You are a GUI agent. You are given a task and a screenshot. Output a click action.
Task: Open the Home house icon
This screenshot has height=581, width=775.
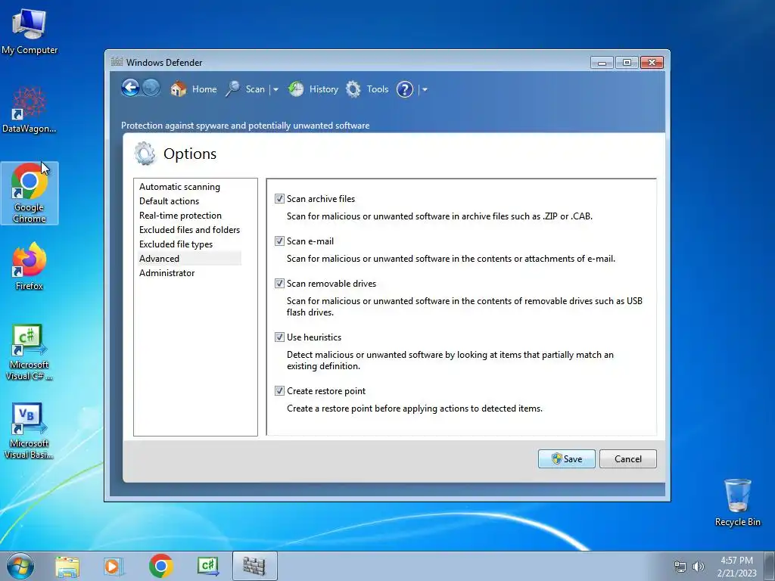179,89
